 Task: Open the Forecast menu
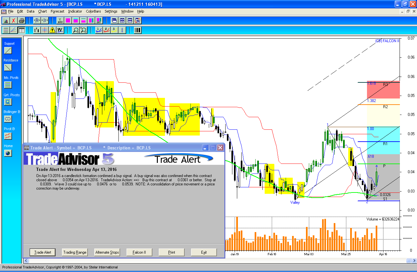click(x=57, y=11)
